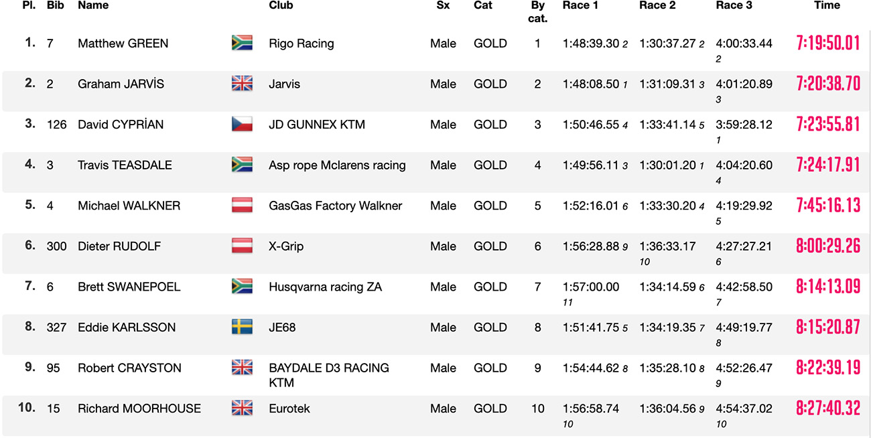Viewport: 871px width, 438px height.
Task: Click the Race 3 column header
Action: 734,5
